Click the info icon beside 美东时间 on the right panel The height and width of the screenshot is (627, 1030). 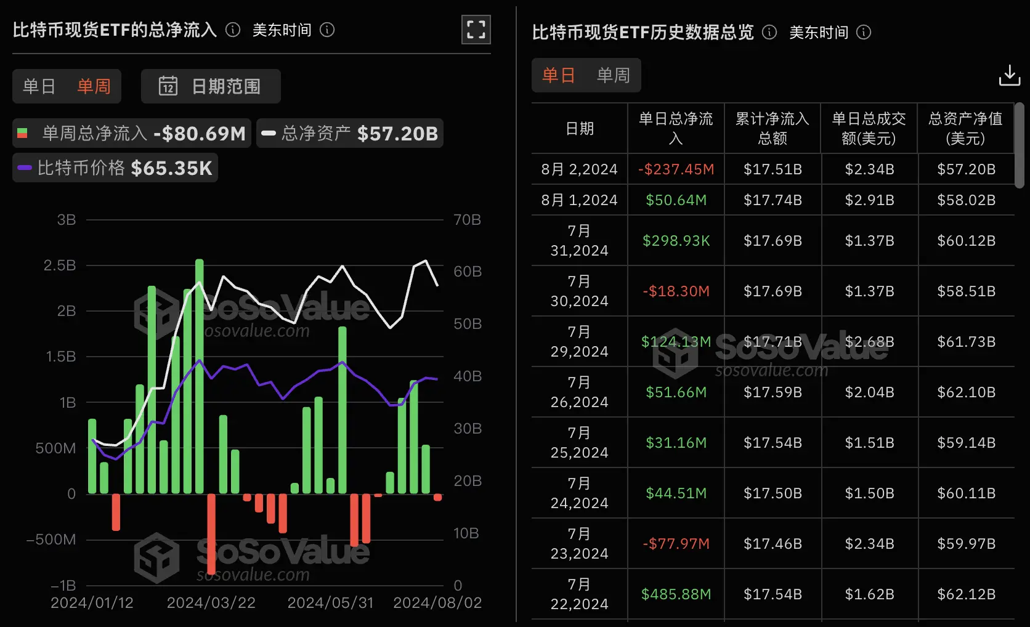coord(864,33)
